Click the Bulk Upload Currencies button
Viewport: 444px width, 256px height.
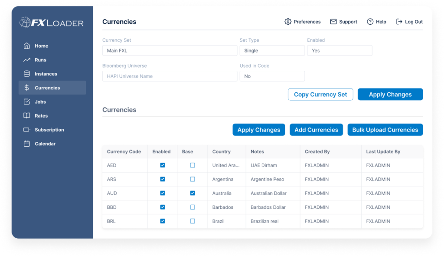pyautogui.click(x=385, y=129)
